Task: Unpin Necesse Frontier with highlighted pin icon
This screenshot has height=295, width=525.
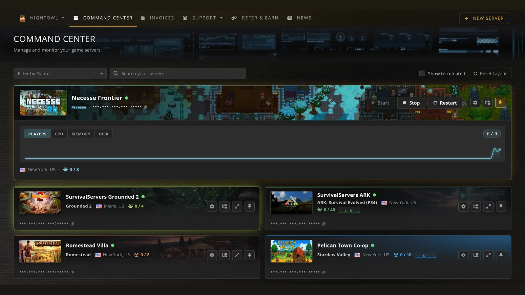Action: tap(500, 103)
